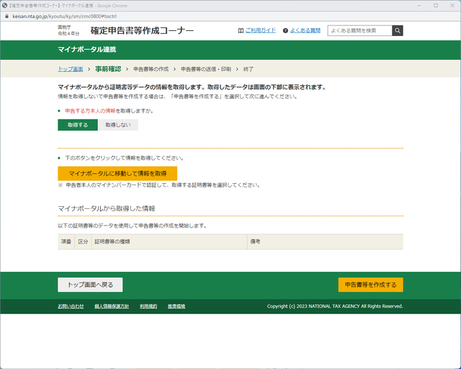Open 推奨環境 footer link

tap(176, 306)
